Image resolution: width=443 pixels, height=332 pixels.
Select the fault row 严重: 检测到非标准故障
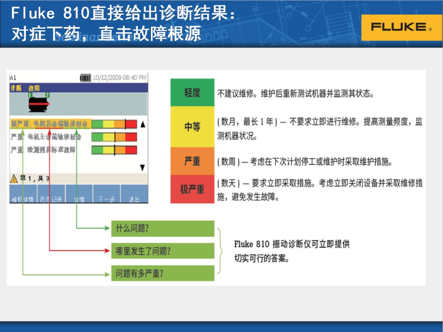[43, 150]
